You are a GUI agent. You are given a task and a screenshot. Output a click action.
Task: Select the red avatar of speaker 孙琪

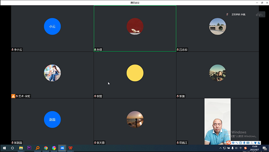(135, 26)
